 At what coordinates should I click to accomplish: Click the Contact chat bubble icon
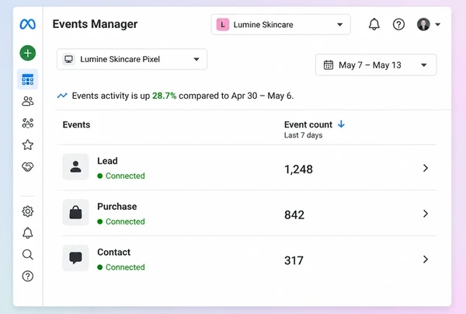tap(75, 258)
